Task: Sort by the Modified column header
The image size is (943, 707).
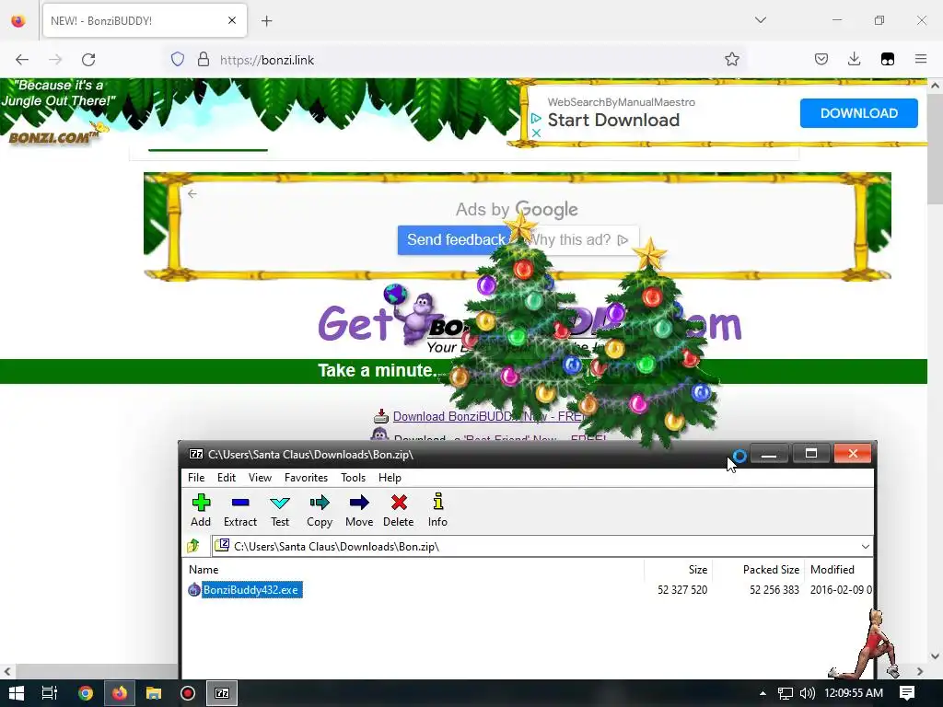Action: click(832, 569)
